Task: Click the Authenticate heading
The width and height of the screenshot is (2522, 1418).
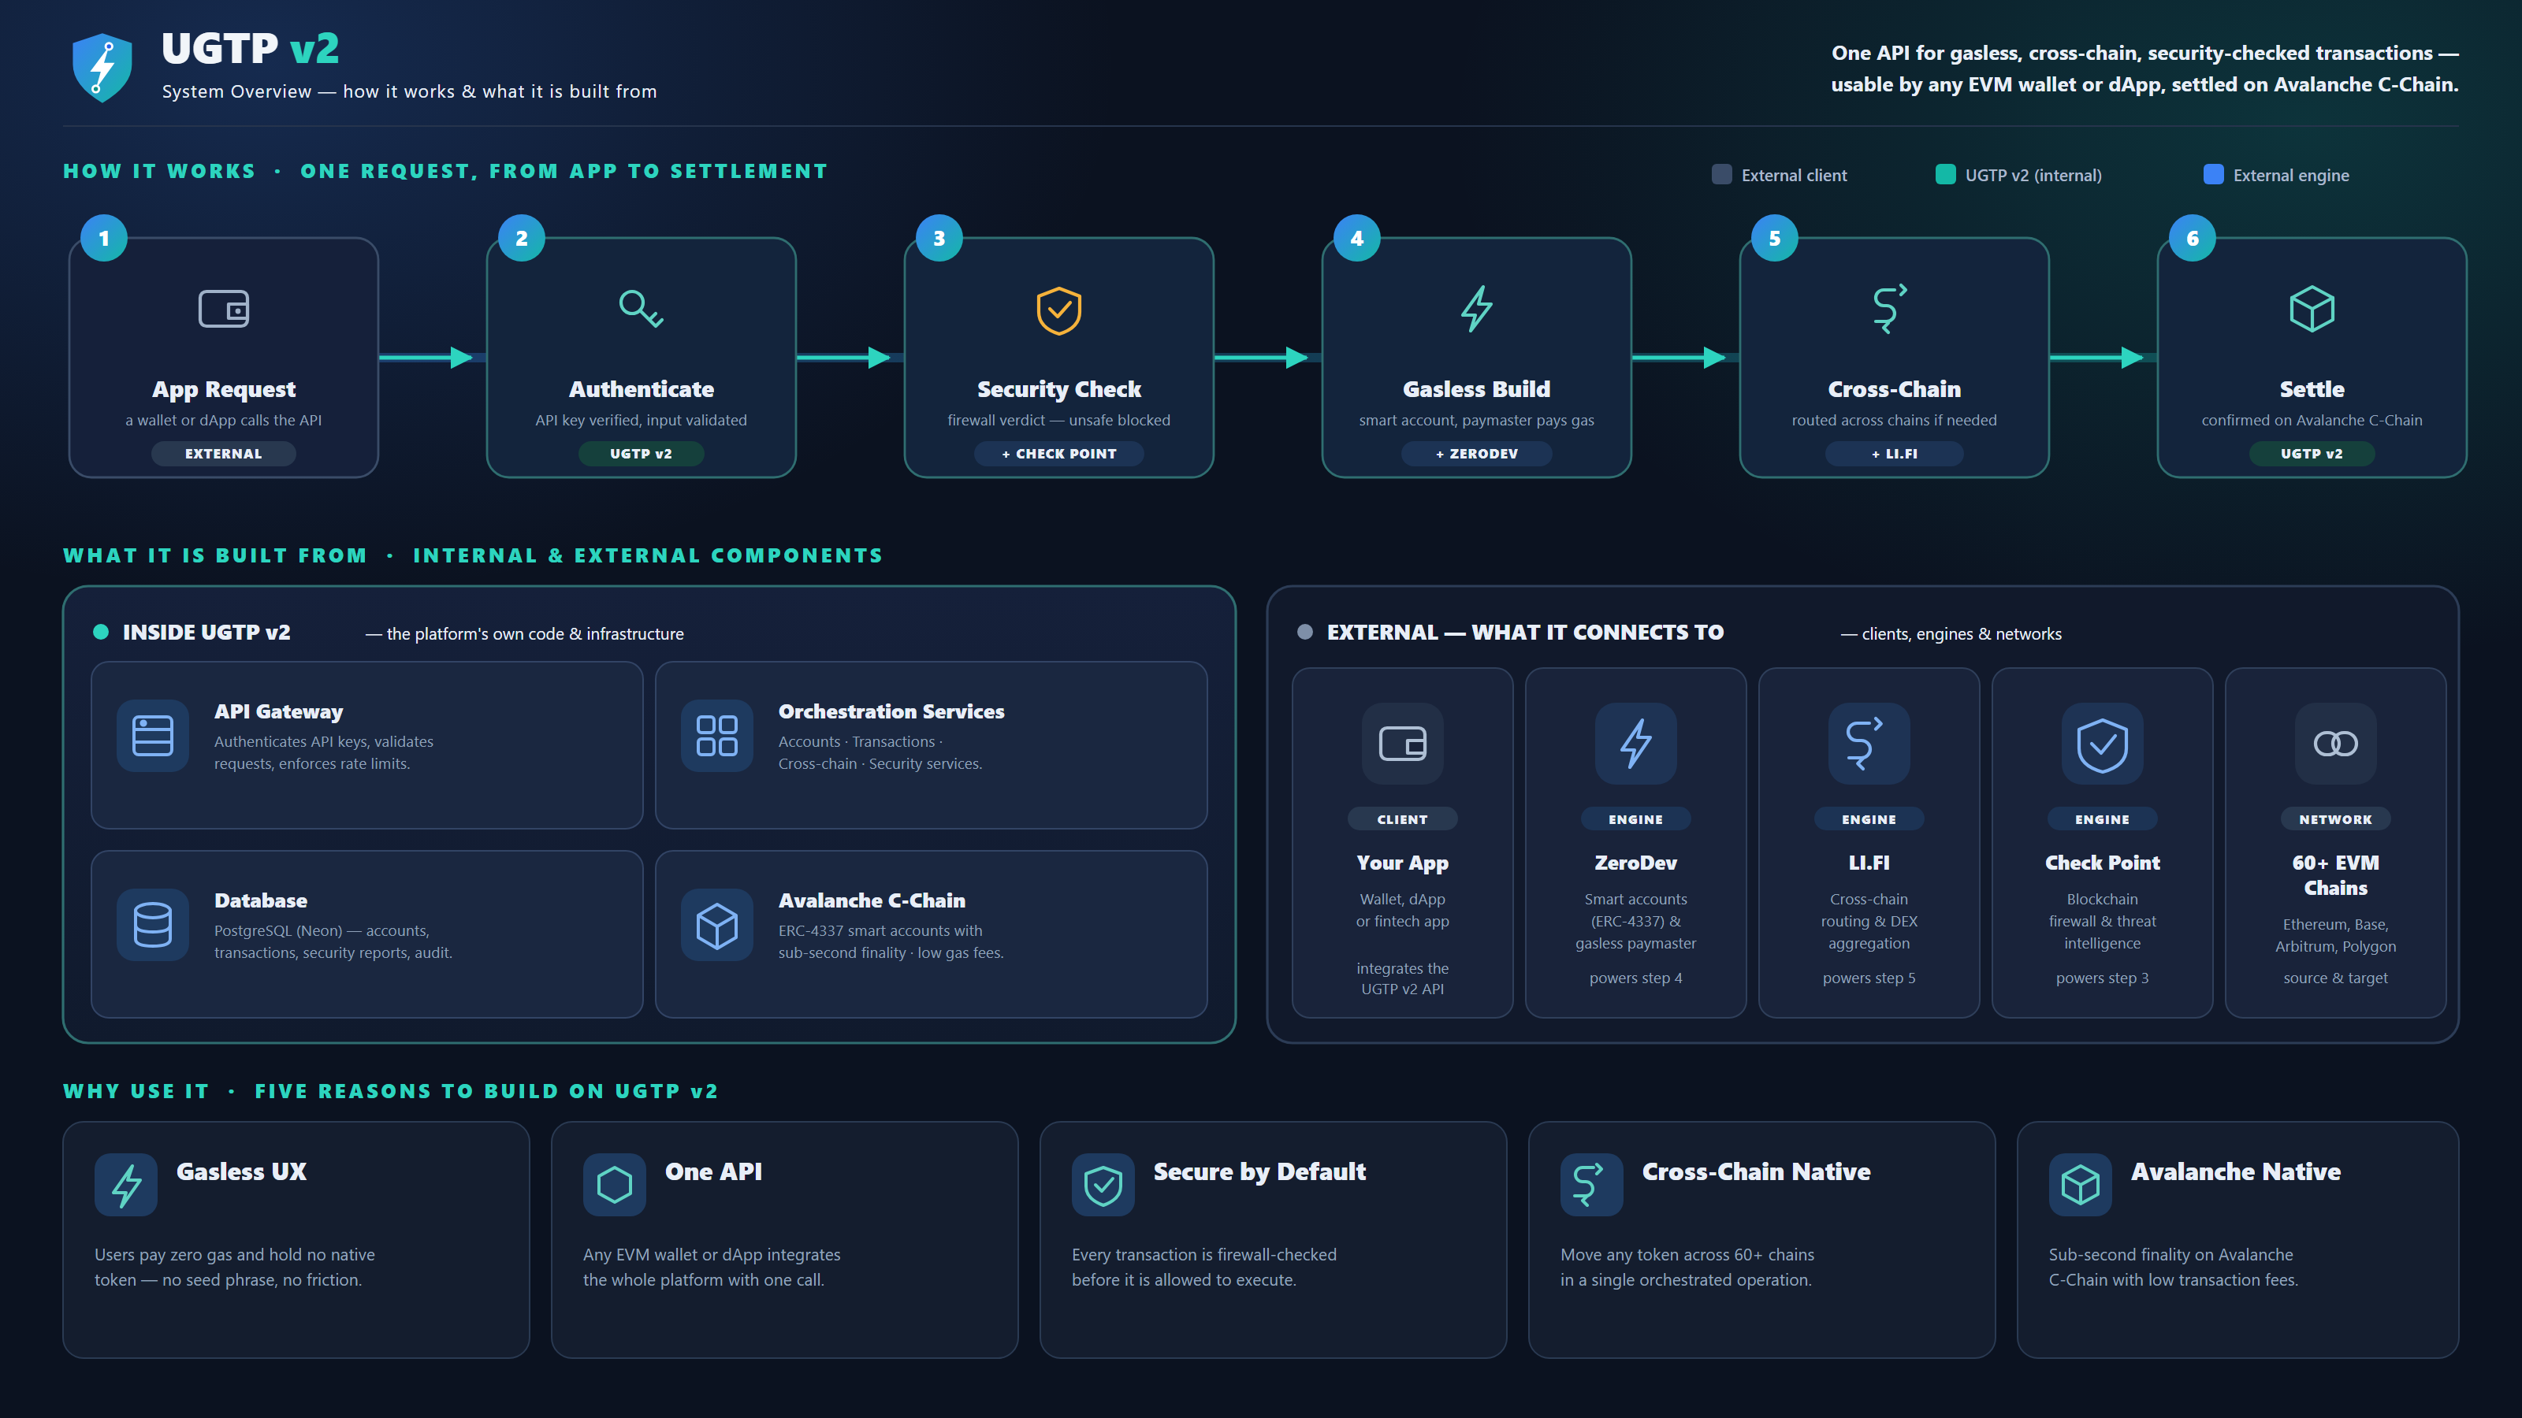Action: pos(642,388)
